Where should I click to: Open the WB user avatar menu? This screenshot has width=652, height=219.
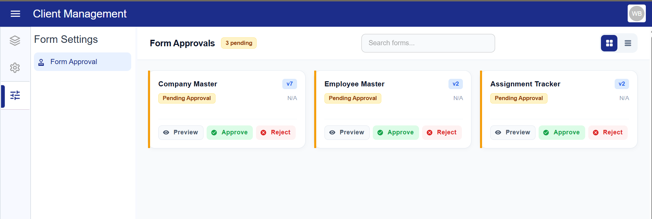[x=637, y=14]
